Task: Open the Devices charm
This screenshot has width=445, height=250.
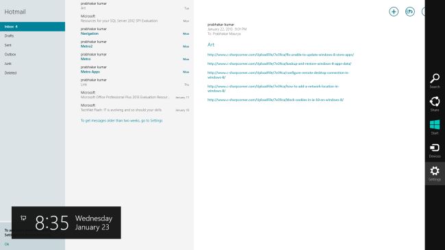Action: tap(435, 150)
